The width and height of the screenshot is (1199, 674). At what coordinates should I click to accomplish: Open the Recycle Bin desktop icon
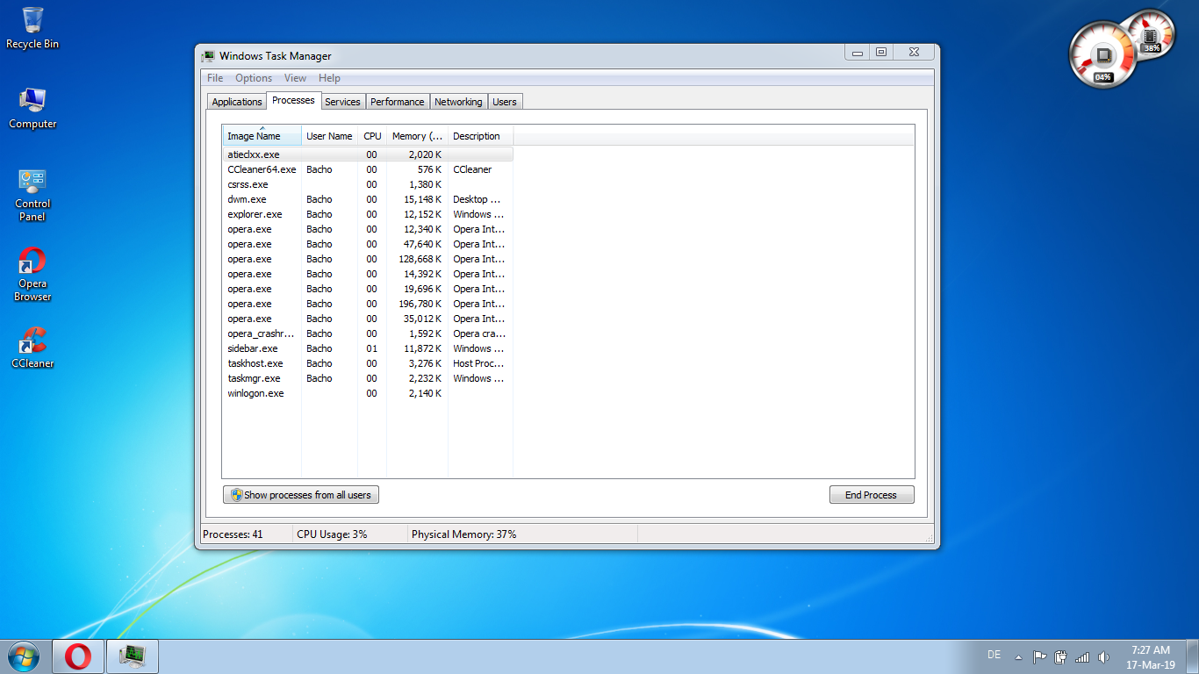click(32, 26)
